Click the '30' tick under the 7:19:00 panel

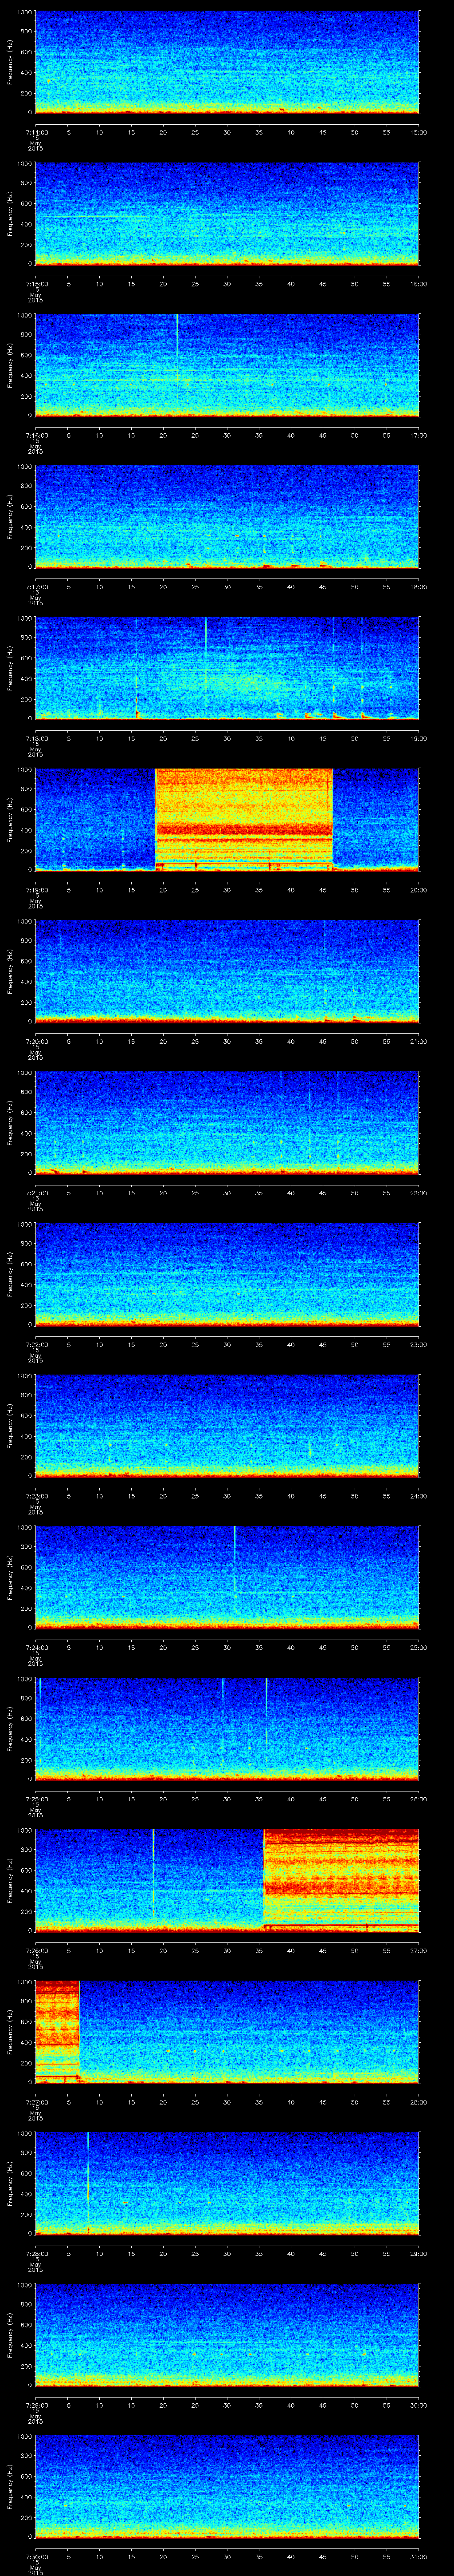227,890
